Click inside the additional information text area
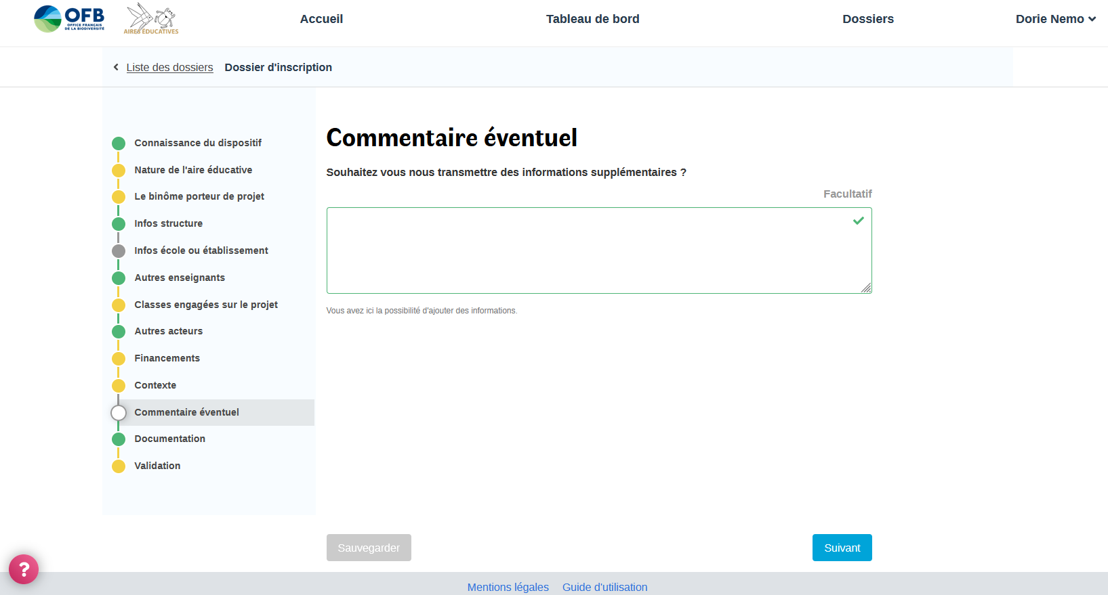 (x=583, y=250)
